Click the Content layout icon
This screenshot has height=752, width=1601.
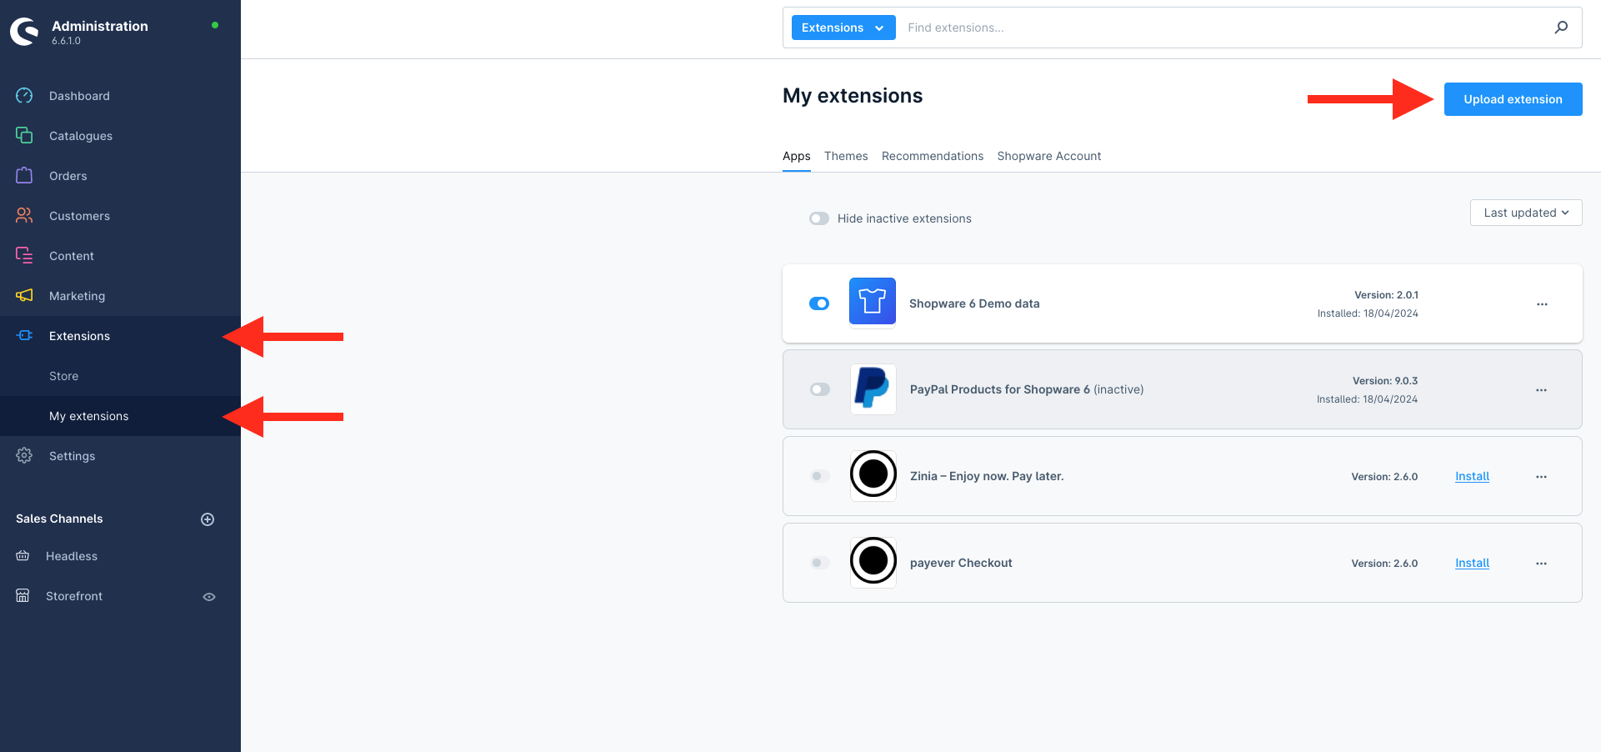pyautogui.click(x=24, y=255)
